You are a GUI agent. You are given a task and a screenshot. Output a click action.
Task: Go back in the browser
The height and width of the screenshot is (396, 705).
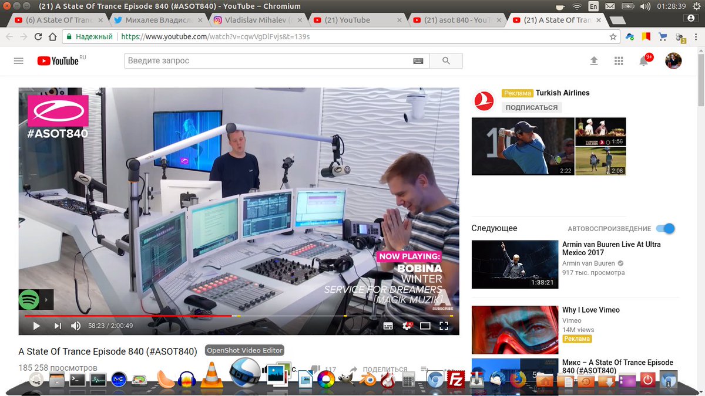(x=9, y=36)
